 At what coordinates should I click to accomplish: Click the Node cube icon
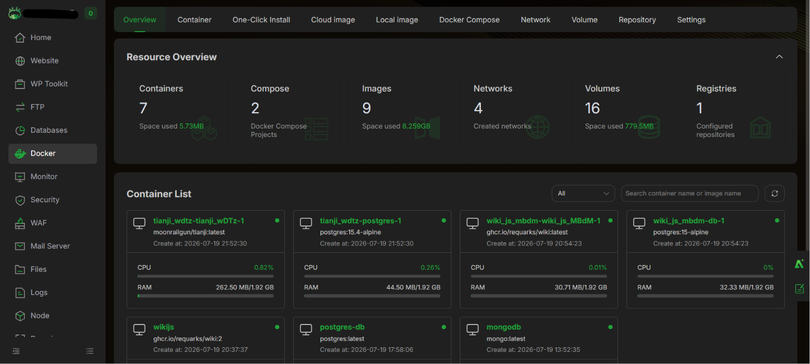[x=20, y=316]
